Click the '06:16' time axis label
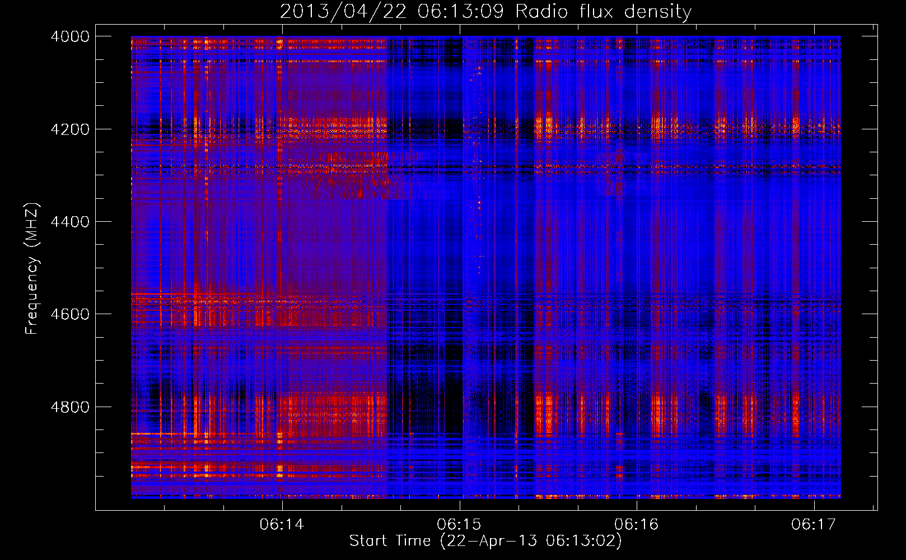 [x=636, y=525]
